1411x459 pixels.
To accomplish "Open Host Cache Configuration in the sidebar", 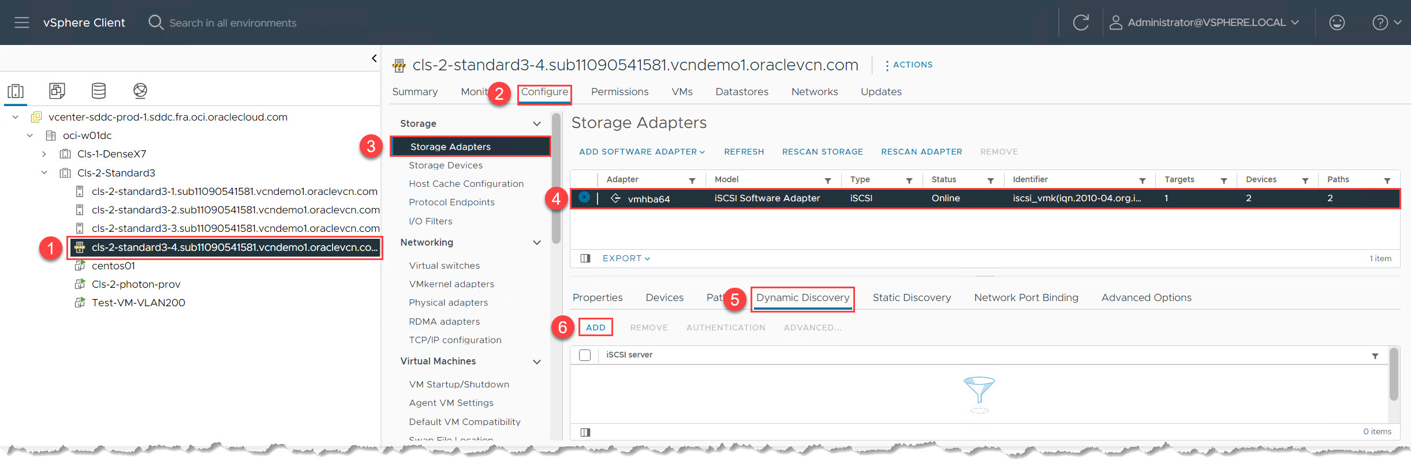I will point(466,184).
